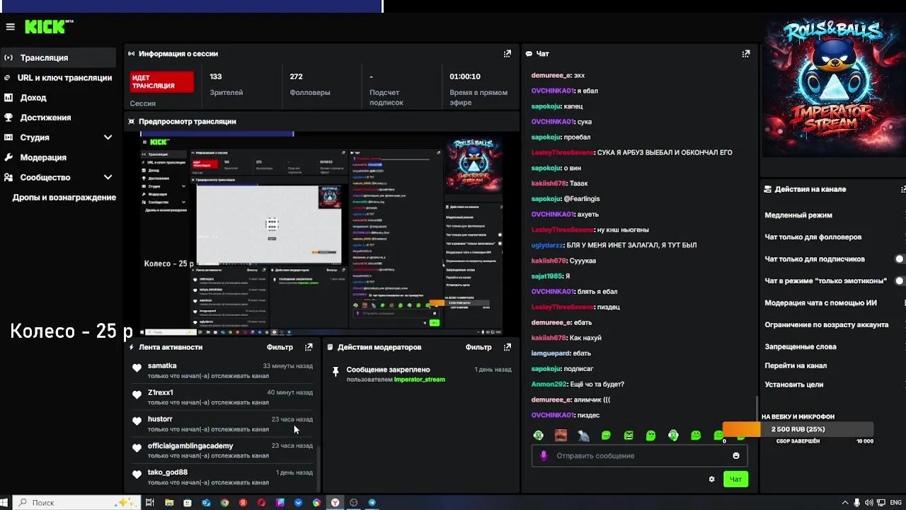Click Медленный режим option

(798, 215)
